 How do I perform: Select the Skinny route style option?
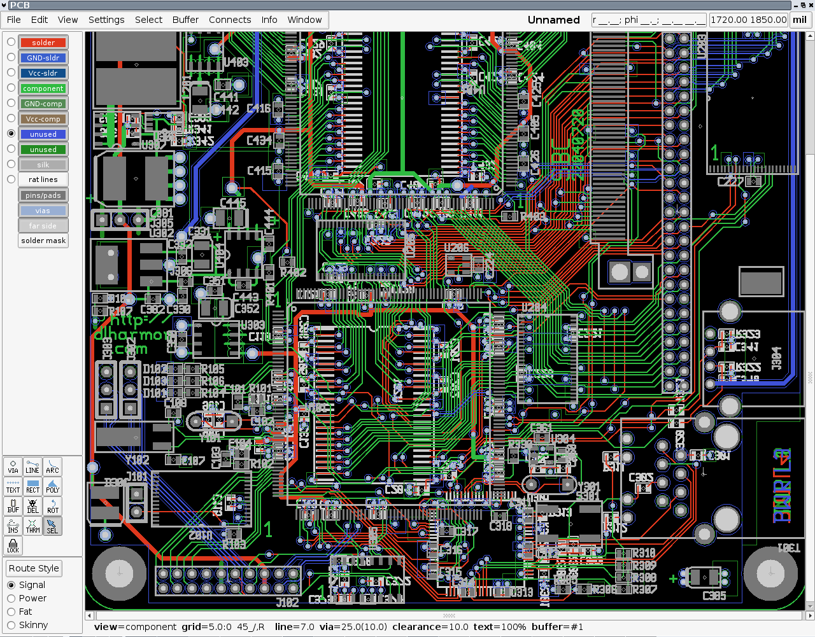coord(11,625)
